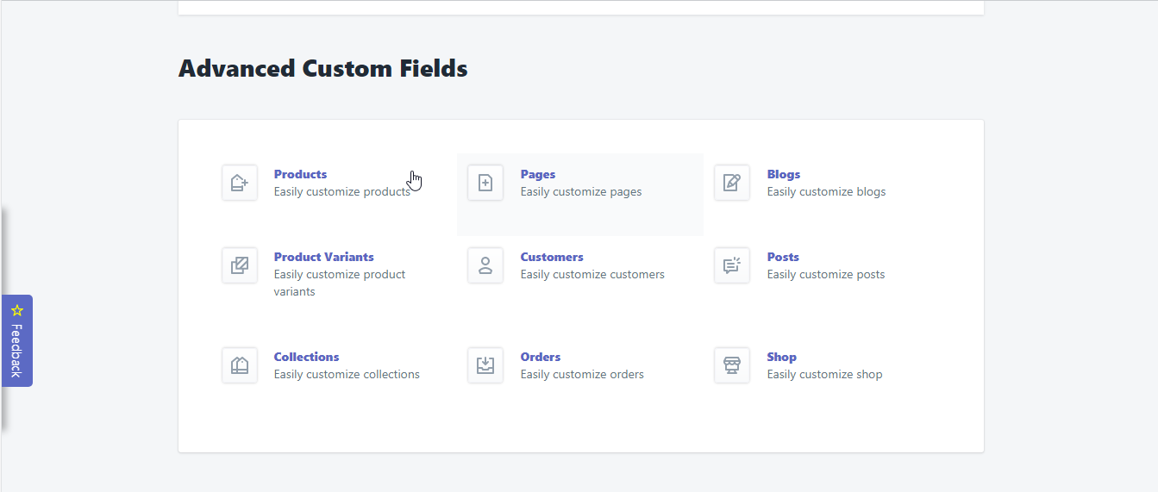Open the Product Variants link
The height and width of the screenshot is (492, 1158).
tap(324, 257)
